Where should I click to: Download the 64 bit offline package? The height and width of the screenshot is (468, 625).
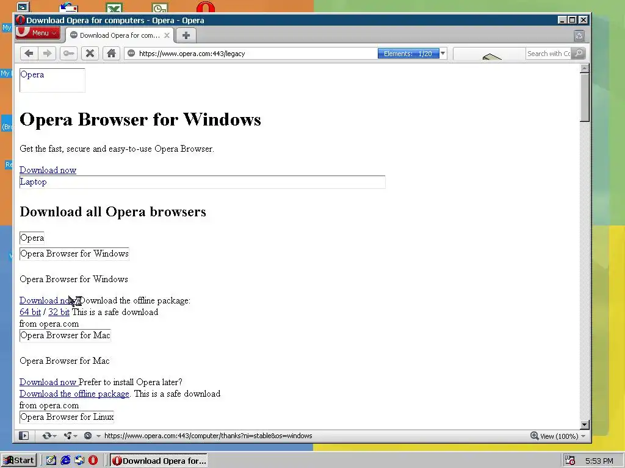pos(31,312)
